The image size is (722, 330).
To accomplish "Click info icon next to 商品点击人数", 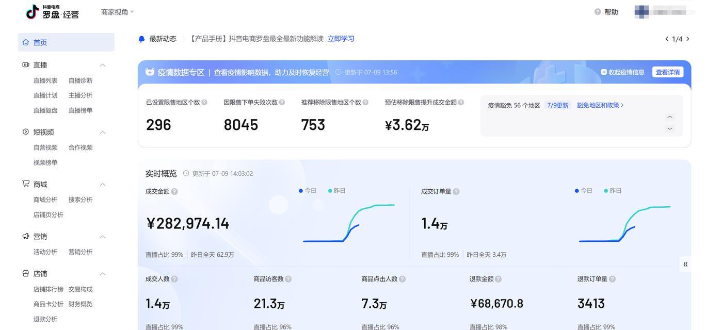I will pos(403,279).
